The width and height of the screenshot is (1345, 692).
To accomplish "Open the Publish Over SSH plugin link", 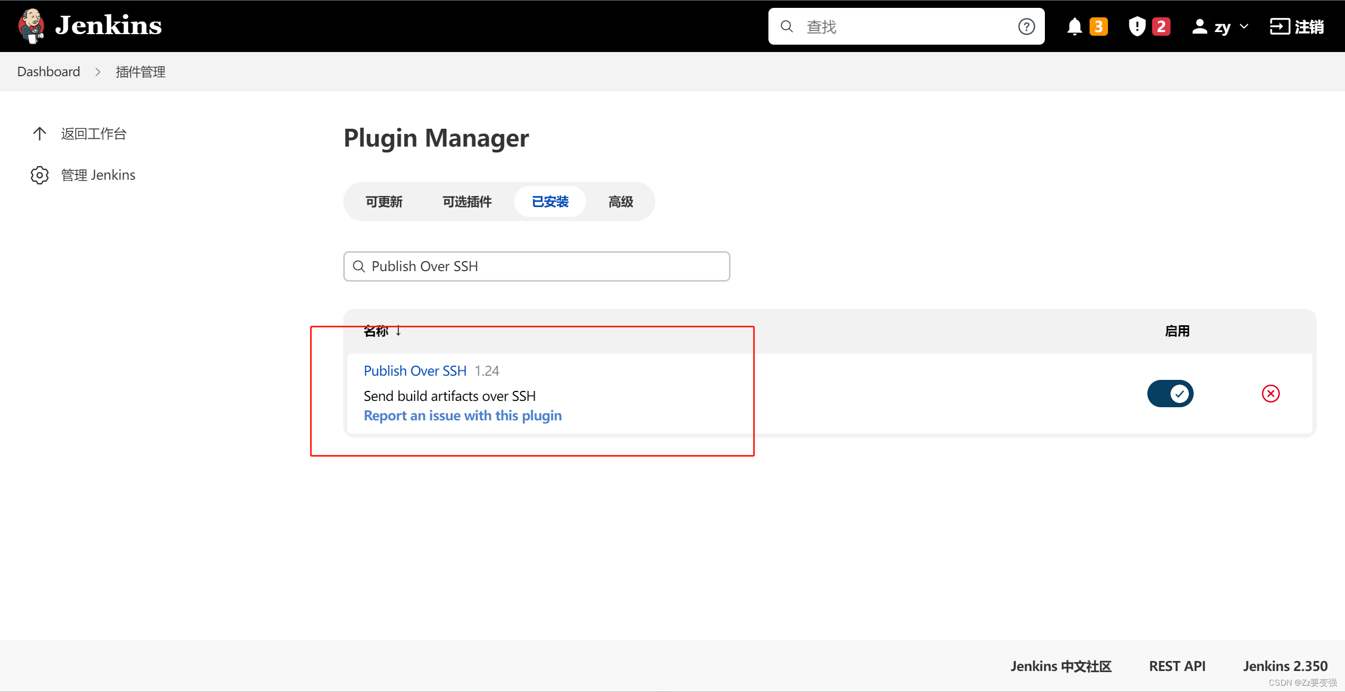I will [414, 370].
